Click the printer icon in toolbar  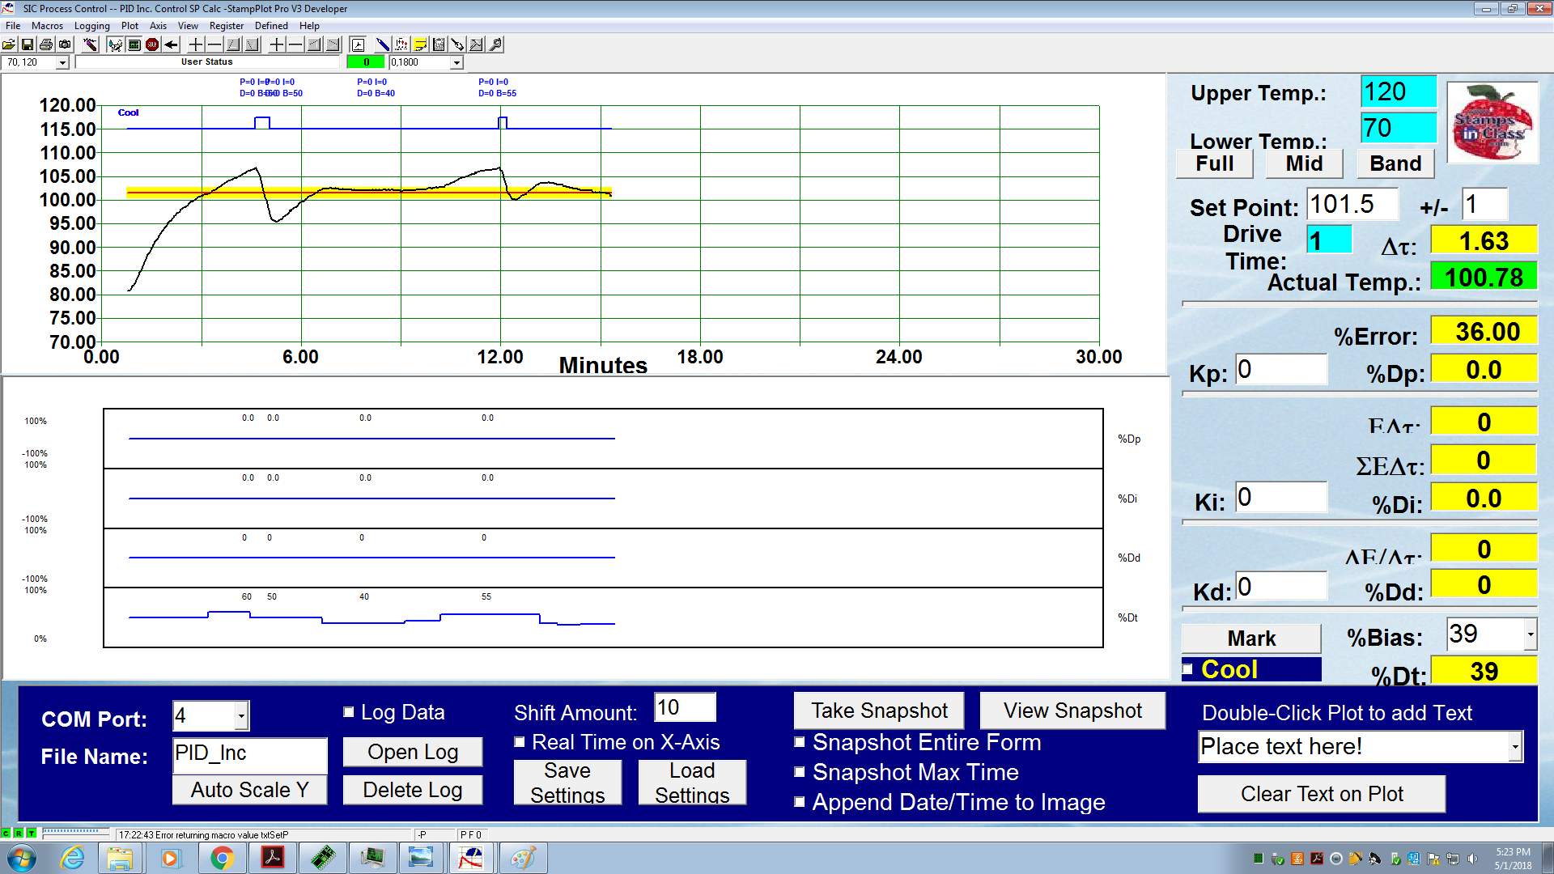[46, 45]
